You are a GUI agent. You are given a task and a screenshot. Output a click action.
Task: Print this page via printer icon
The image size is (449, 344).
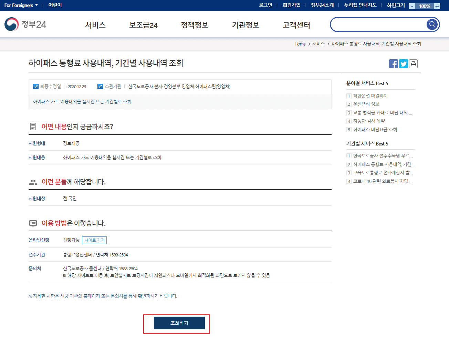tap(413, 64)
